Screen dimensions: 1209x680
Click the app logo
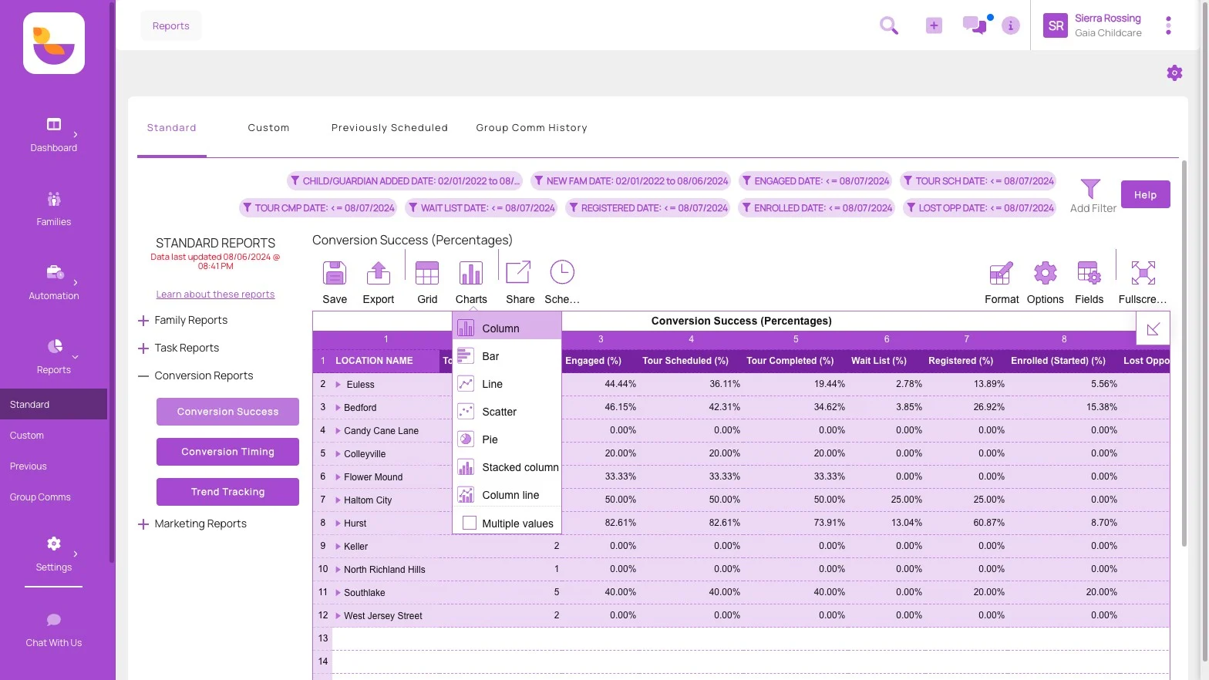pos(54,43)
